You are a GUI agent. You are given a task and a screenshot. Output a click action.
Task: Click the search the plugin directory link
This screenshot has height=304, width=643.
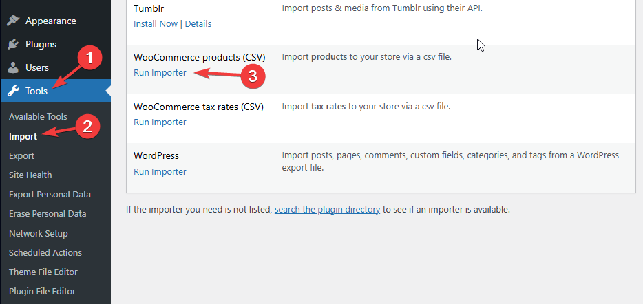click(327, 209)
